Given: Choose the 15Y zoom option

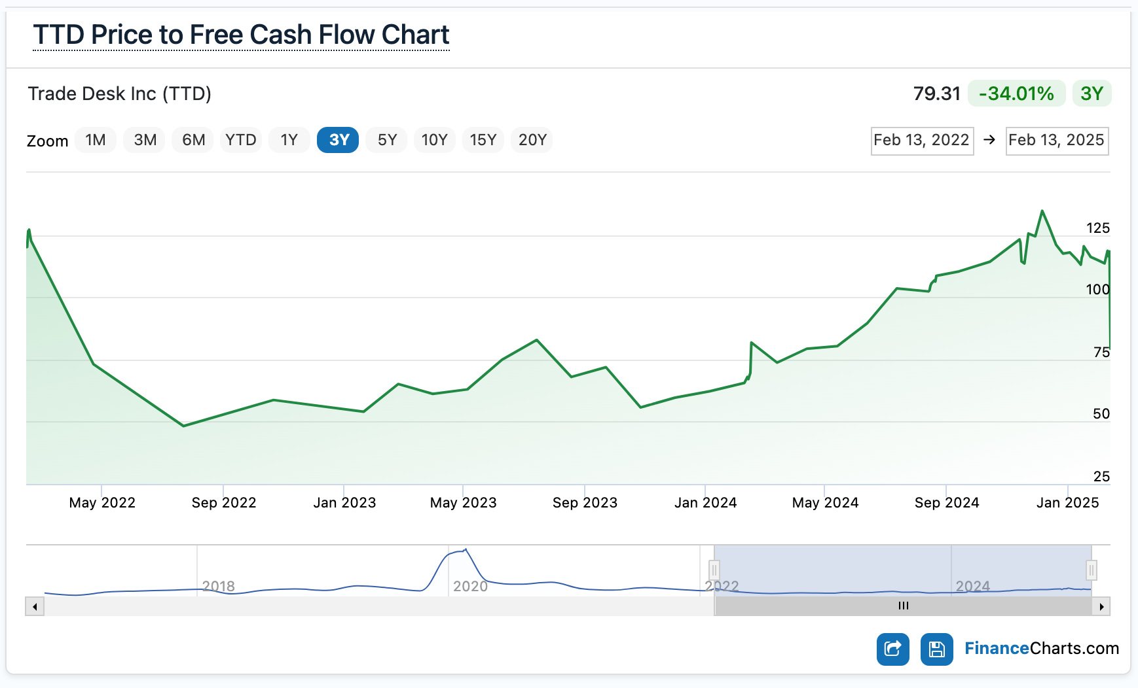Looking at the screenshot, I should click(x=483, y=140).
